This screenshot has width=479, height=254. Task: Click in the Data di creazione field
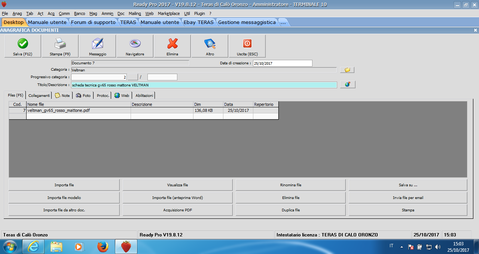tap(283, 63)
